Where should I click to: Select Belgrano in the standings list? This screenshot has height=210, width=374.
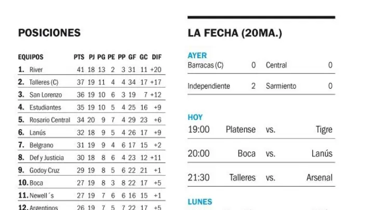tap(41, 145)
